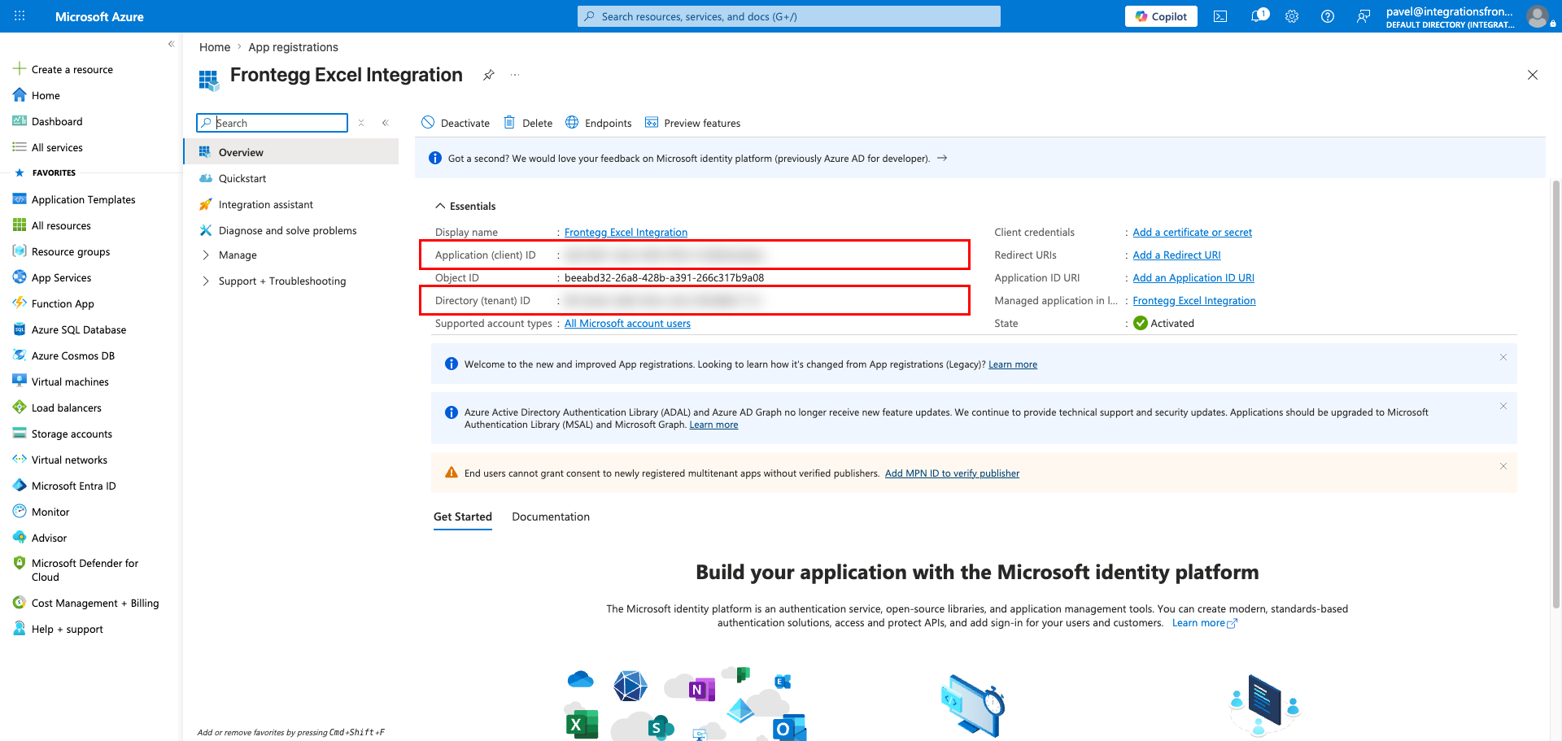Click the Frontegg Excel Integration display name link
Image resolution: width=1562 pixels, height=741 pixels.
626,232
